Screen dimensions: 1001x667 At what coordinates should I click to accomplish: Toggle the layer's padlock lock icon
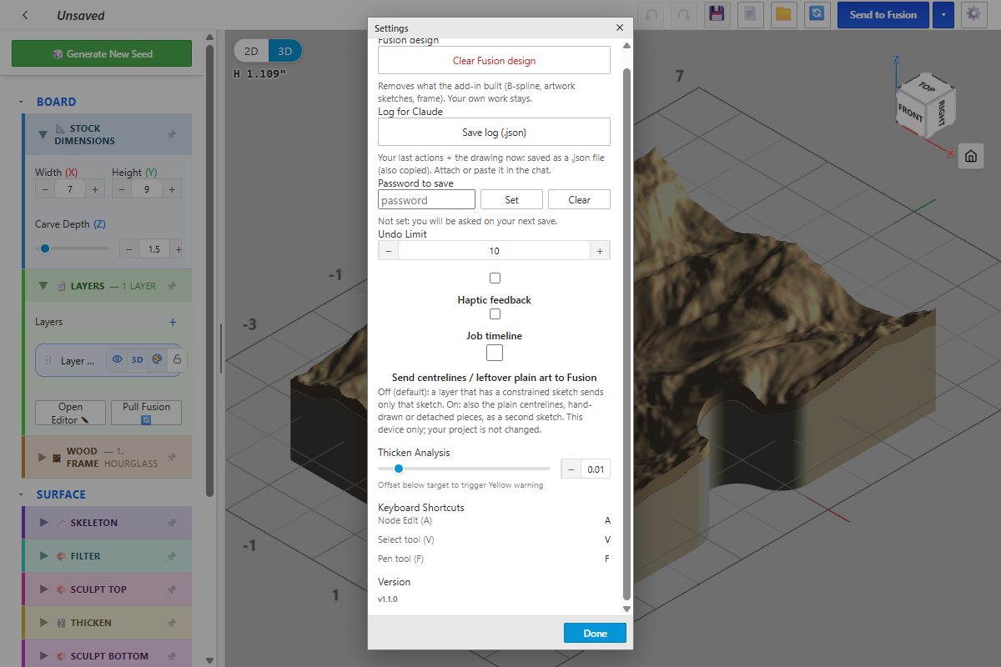176,360
